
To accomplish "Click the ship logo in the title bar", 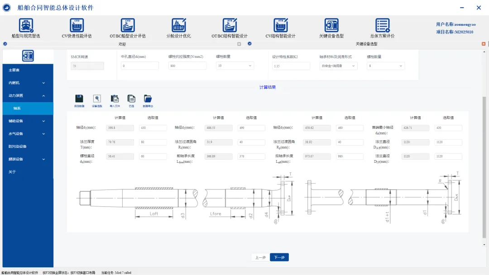I will (x=6, y=8).
